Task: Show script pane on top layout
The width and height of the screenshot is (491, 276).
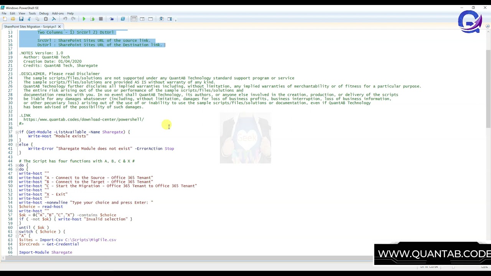Action: click(x=134, y=19)
